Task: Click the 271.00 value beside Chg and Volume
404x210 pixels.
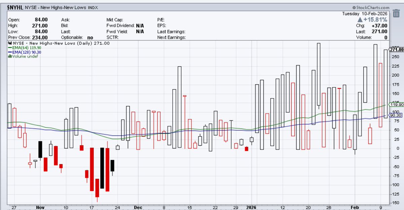Action: 380,32
